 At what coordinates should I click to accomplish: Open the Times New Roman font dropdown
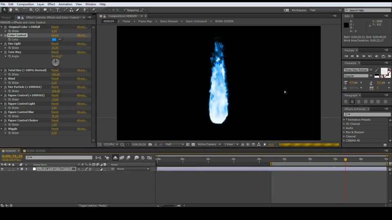point(358,70)
